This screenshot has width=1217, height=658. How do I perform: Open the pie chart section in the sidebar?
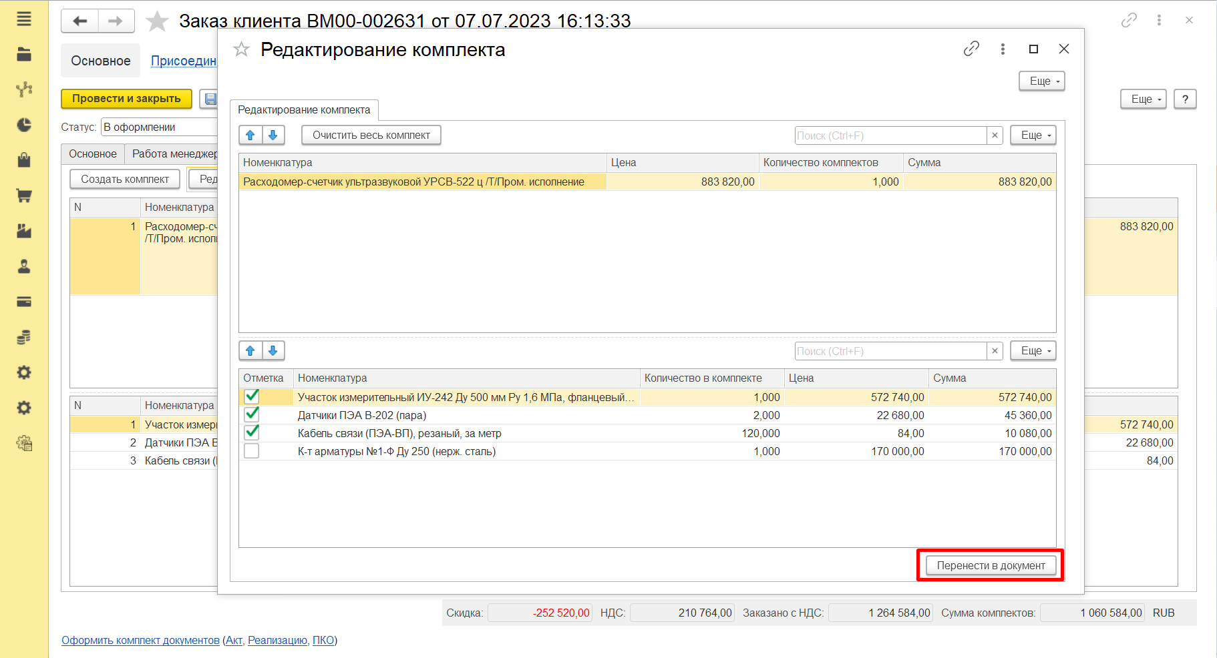pos(24,125)
